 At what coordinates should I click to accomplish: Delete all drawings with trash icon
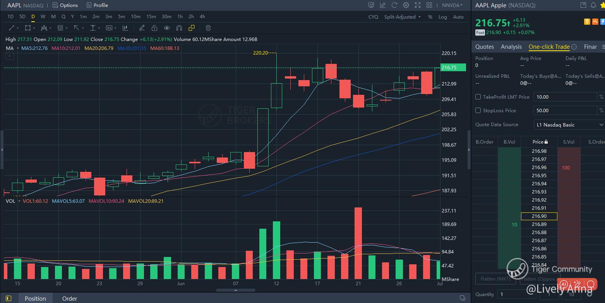coord(208,28)
